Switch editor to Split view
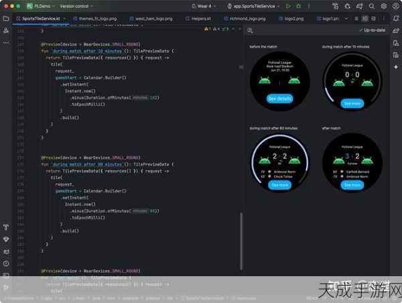Image resolution: width=402 pixels, height=303 pixels. point(365,19)
